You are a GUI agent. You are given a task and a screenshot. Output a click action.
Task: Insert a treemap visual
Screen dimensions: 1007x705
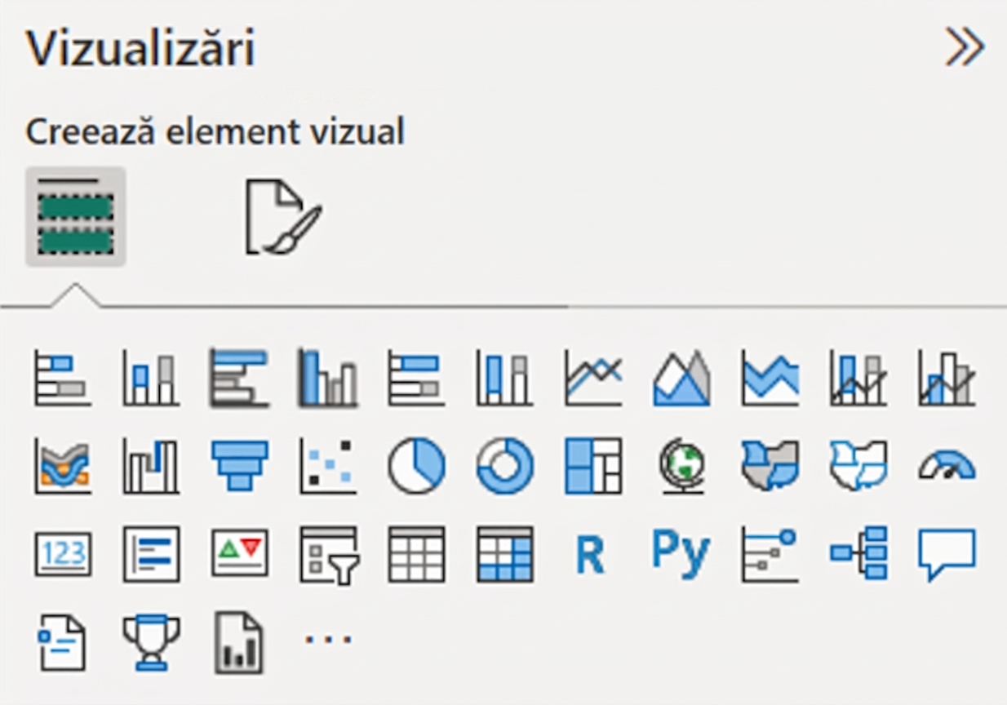[593, 466]
